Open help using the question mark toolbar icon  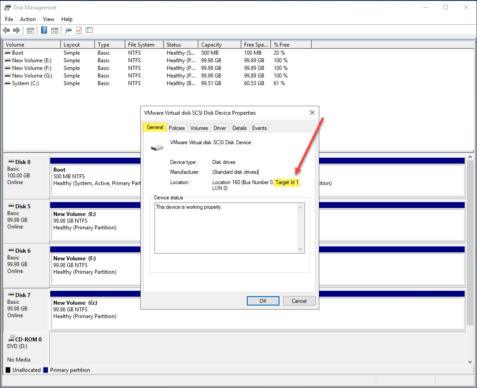[x=44, y=30]
